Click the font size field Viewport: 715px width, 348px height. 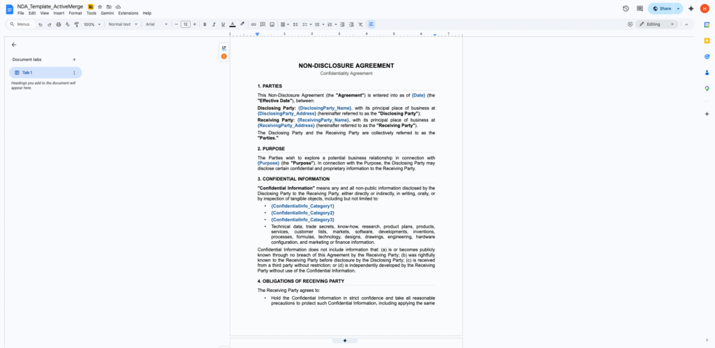pyautogui.click(x=185, y=24)
